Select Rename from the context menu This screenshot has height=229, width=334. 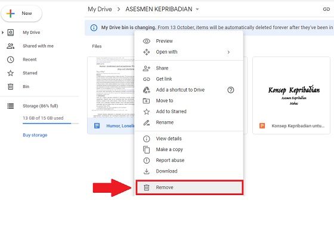[x=188, y=123]
